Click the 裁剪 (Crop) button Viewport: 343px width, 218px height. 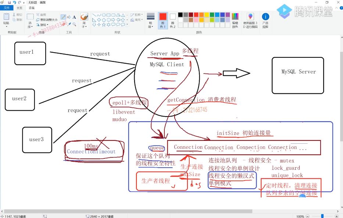click(x=41, y=14)
